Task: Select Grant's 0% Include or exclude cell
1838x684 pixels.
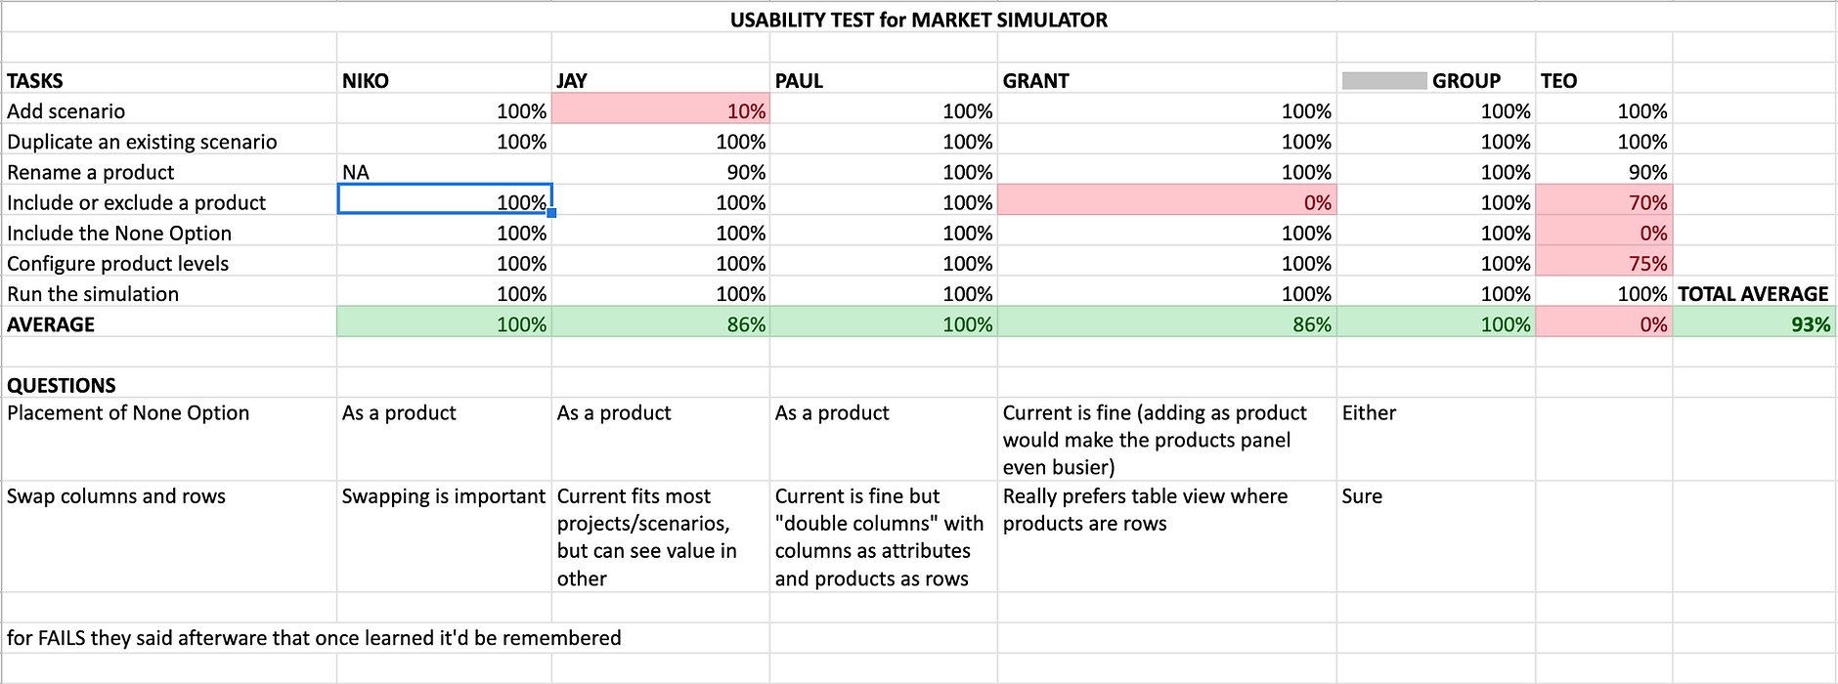Action: coord(1166,202)
